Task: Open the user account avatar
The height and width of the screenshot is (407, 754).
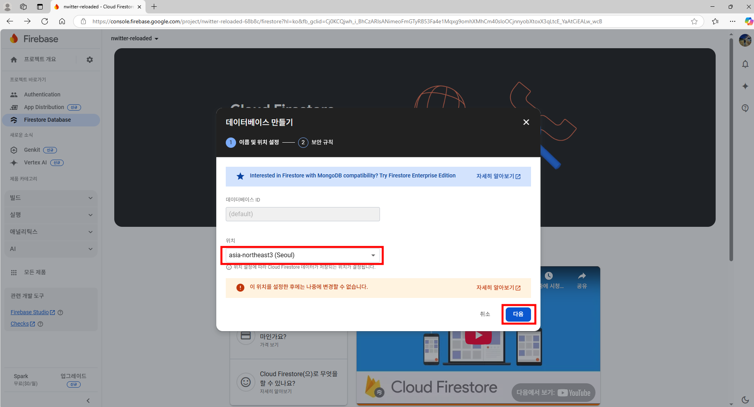Action: tap(745, 40)
